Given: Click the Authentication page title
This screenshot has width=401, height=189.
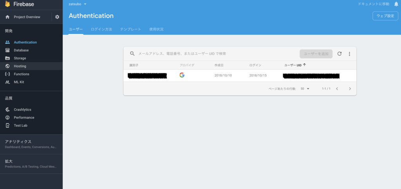Looking at the screenshot, I should click(91, 16).
